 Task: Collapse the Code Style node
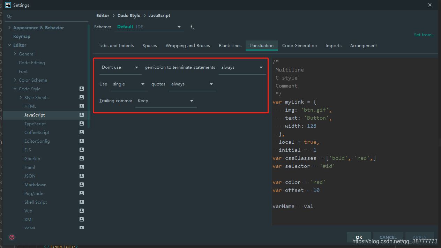click(15, 89)
